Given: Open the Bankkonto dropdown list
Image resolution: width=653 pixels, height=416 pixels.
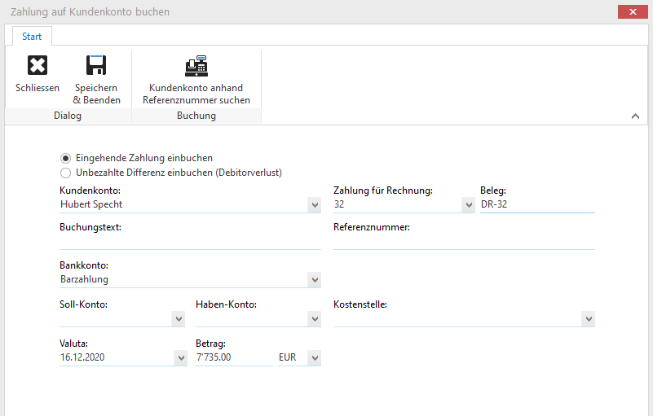Looking at the screenshot, I should tap(315, 280).
